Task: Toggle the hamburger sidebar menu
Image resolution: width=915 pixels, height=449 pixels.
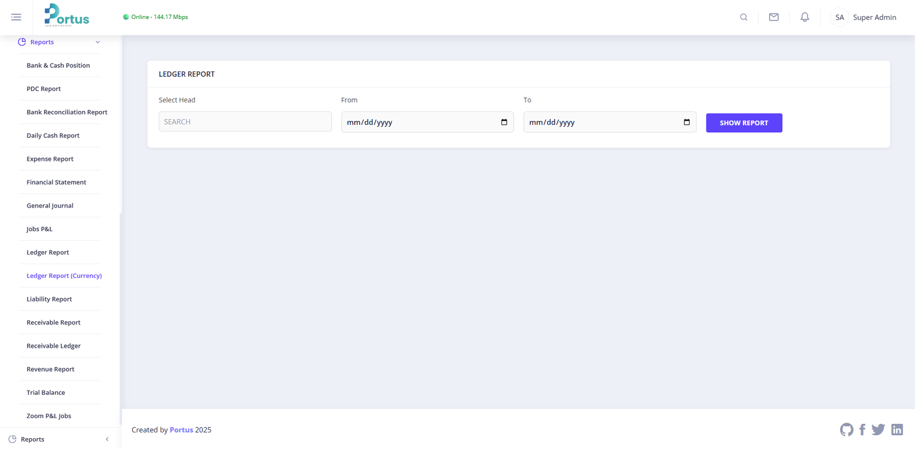Action: pos(16,17)
